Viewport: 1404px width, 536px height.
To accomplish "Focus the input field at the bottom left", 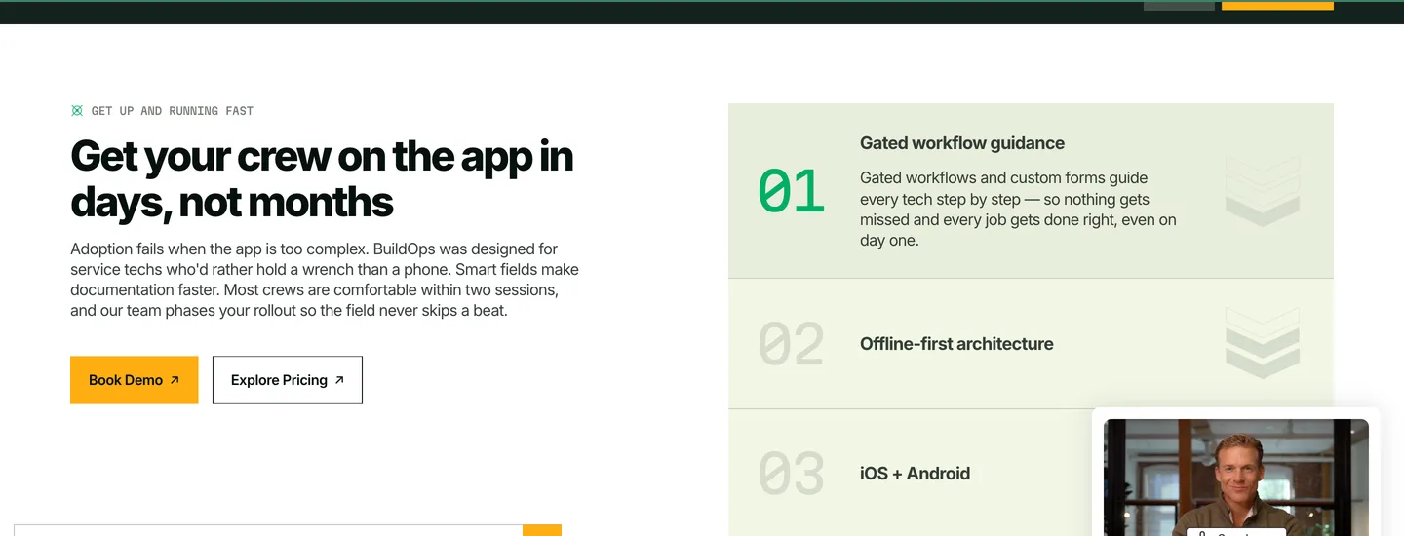I will click(x=268, y=530).
